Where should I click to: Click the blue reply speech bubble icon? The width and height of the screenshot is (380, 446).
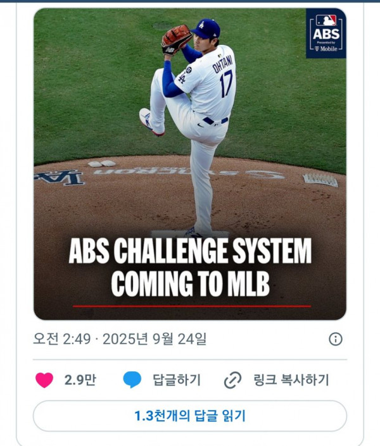pos(132,380)
